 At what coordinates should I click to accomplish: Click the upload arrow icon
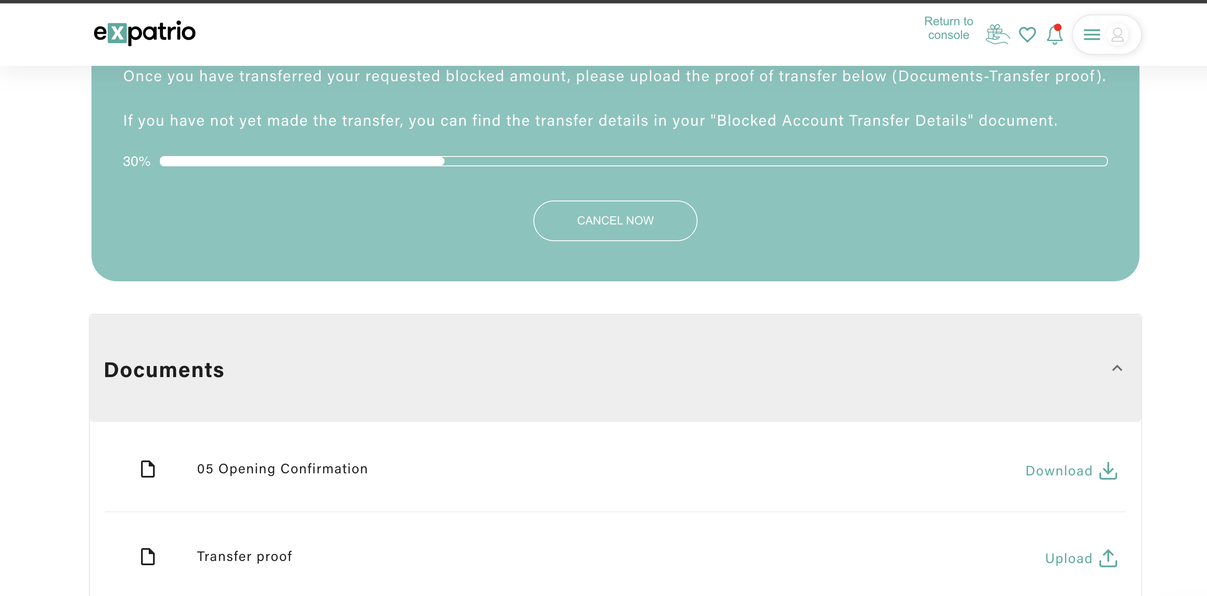click(x=1108, y=558)
